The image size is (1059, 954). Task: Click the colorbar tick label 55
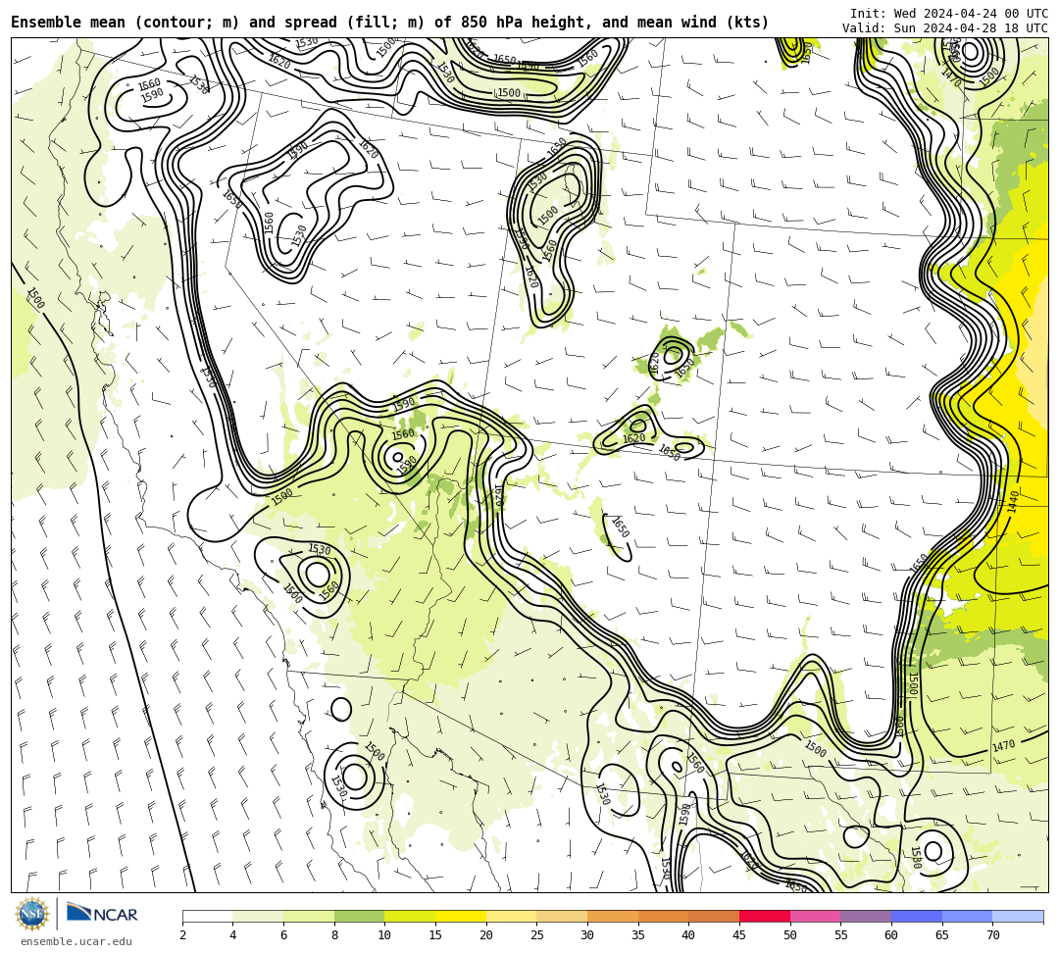coord(841,935)
